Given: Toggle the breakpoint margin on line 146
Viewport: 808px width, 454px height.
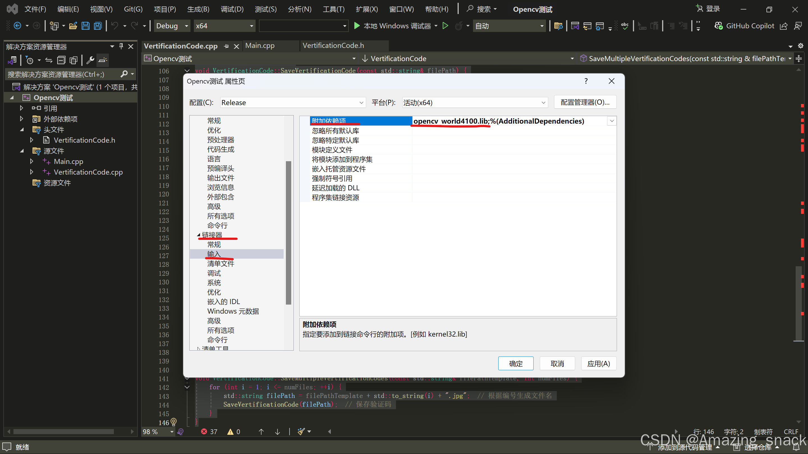Looking at the screenshot, I should click(147, 423).
